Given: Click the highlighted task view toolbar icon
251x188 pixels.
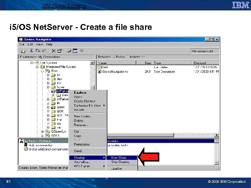Looking at the screenshot, I should 75,51.
